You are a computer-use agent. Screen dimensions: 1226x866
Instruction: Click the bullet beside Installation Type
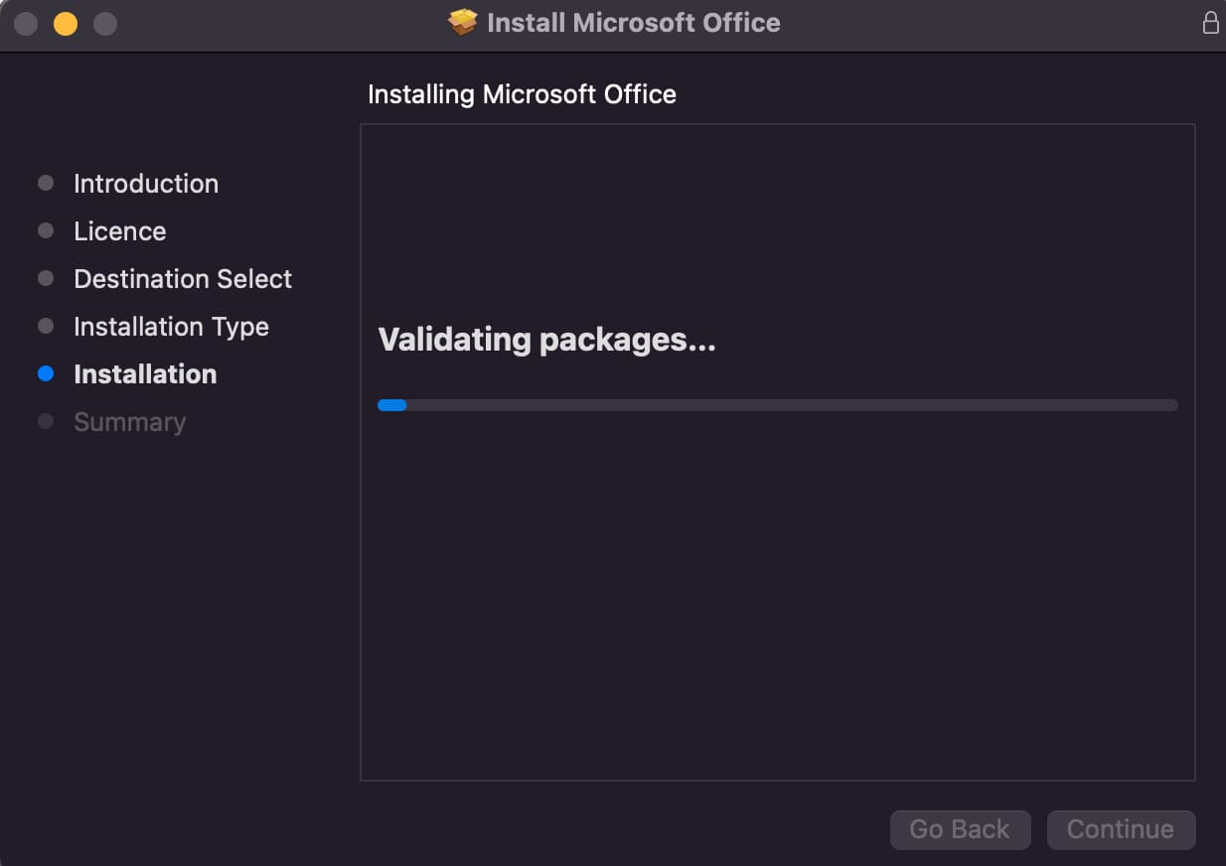pyautogui.click(x=46, y=327)
